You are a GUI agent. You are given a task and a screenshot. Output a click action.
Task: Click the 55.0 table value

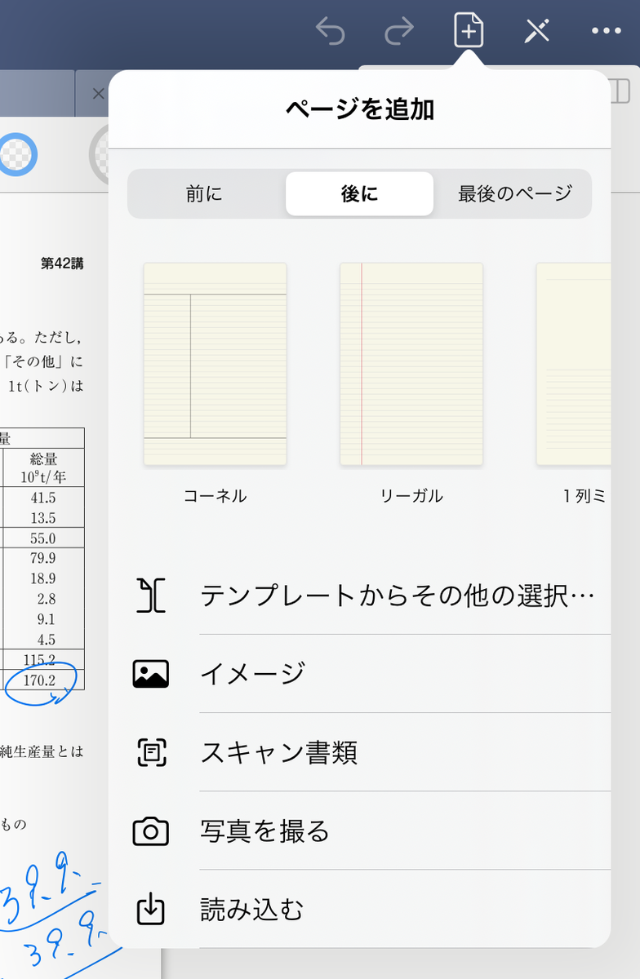tap(42, 538)
